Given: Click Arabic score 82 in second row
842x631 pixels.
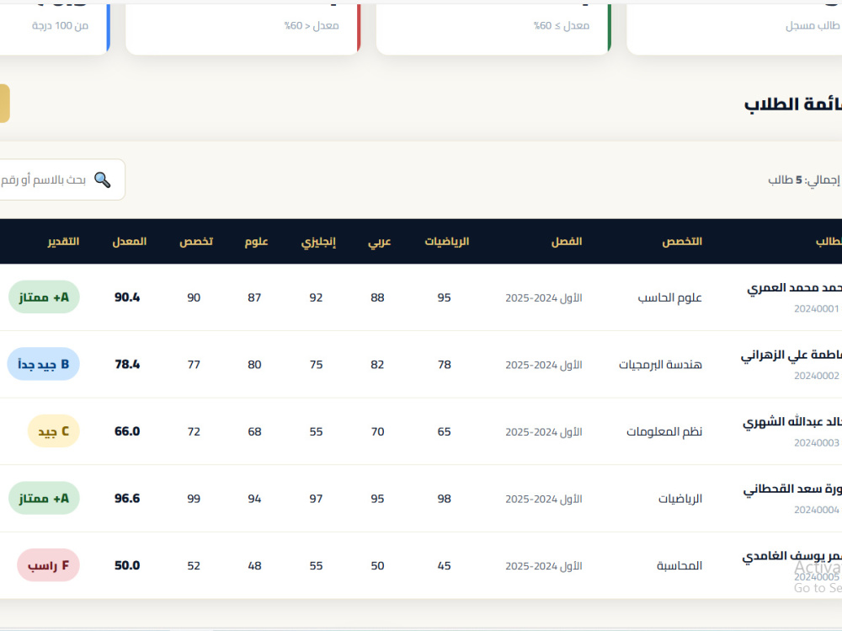Looking at the screenshot, I should point(377,365).
